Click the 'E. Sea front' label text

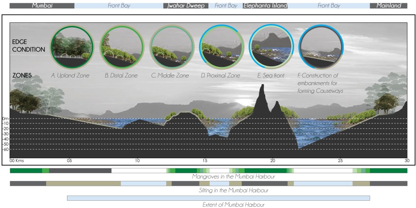point(271,76)
